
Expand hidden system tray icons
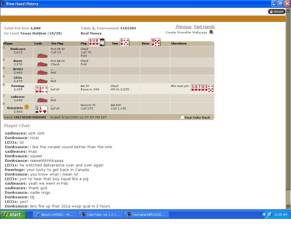tap(265, 215)
